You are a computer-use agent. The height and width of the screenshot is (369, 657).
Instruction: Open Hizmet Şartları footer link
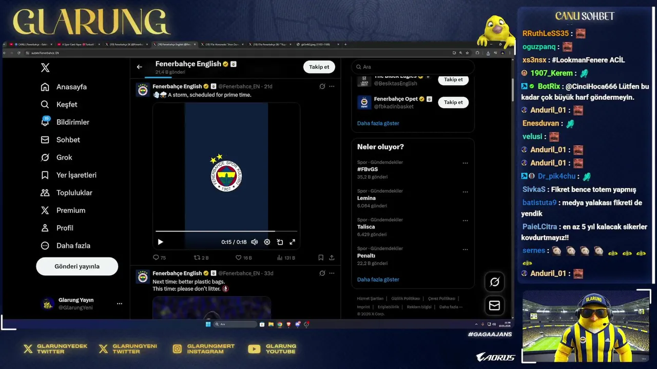tap(370, 298)
